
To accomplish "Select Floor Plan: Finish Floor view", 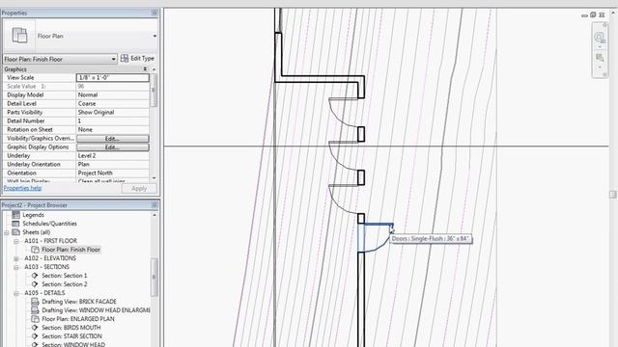I will click(x=70, y=250).
